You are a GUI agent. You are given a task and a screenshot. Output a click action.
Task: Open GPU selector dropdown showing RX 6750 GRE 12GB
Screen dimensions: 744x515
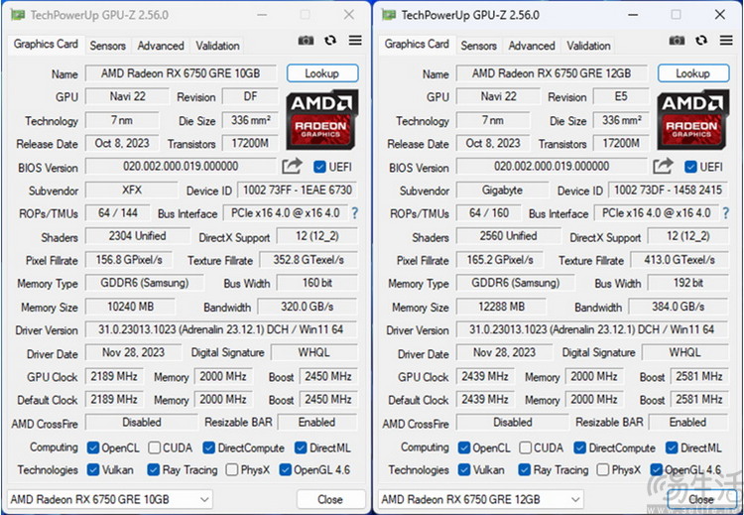481,499
